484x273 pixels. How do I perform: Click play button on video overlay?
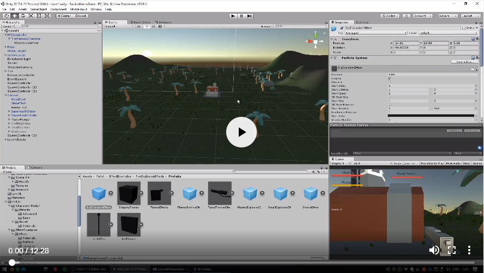tap(241, 132)
